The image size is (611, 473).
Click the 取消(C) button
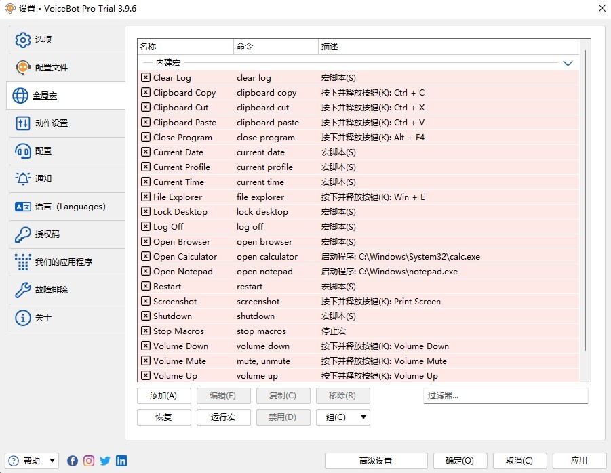point(520,461)
